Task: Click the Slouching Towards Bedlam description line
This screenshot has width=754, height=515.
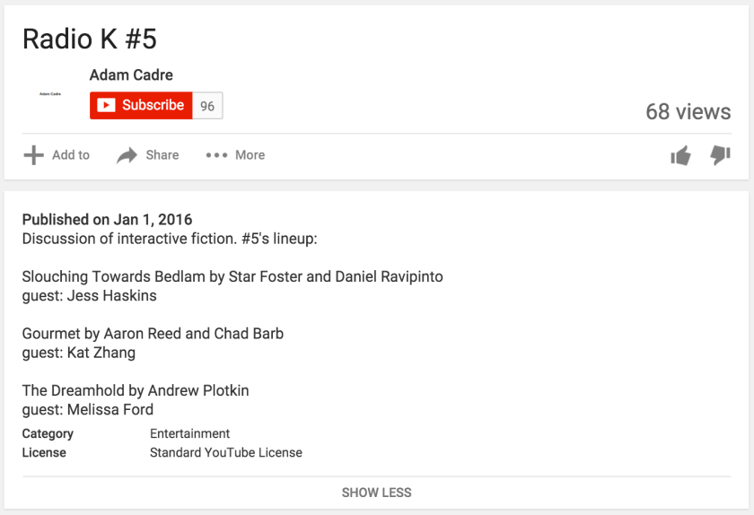Action: 232,276
